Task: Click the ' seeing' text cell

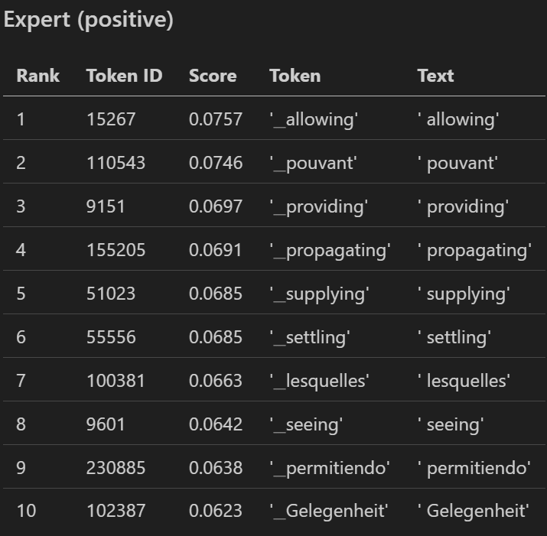Action: pos(450,424)
